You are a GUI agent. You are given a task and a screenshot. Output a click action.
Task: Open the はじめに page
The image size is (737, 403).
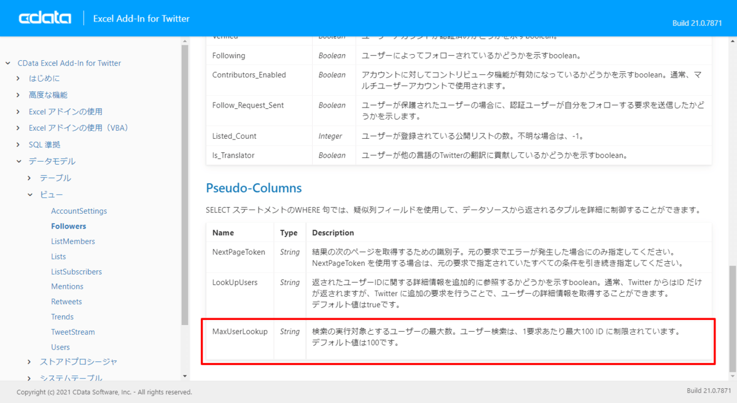(x=44, y=79)
